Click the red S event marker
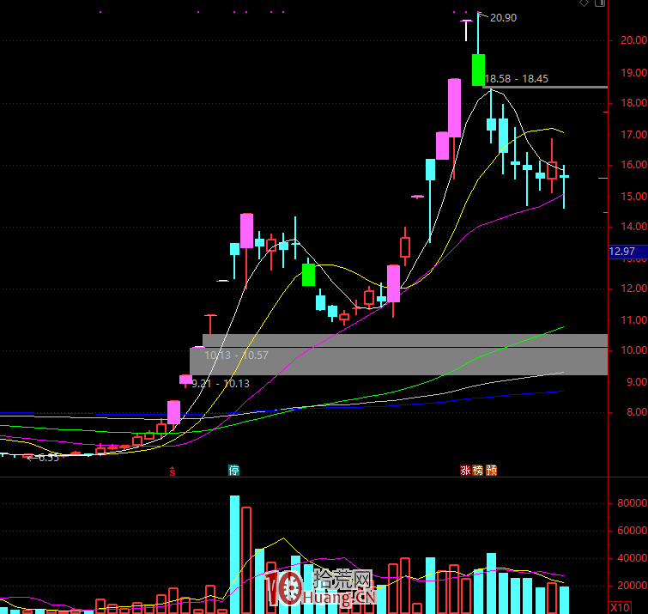 coord(173,471)
